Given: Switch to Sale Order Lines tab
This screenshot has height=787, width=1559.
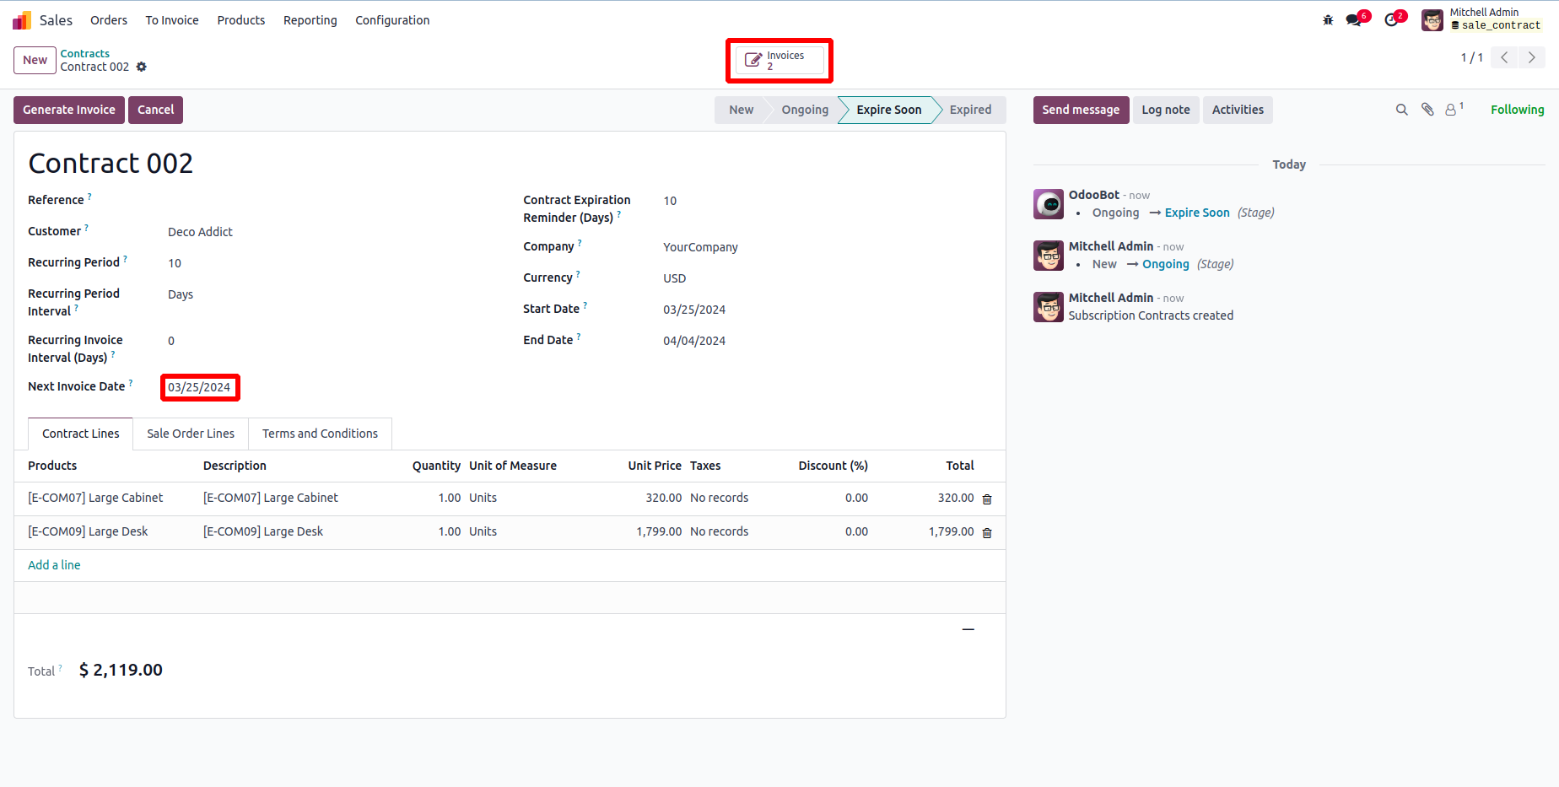Looking at the screenshot, I should point(191,434).
